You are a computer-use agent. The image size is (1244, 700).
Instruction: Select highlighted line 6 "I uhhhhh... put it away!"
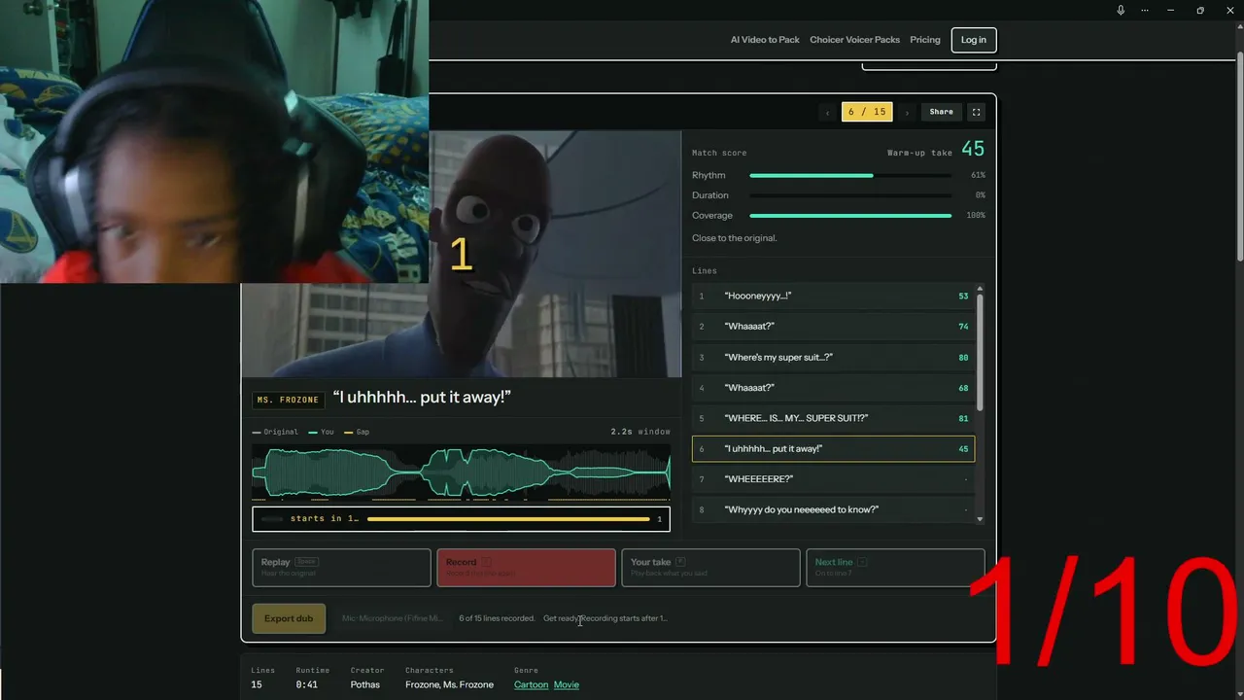coord(833,449)
